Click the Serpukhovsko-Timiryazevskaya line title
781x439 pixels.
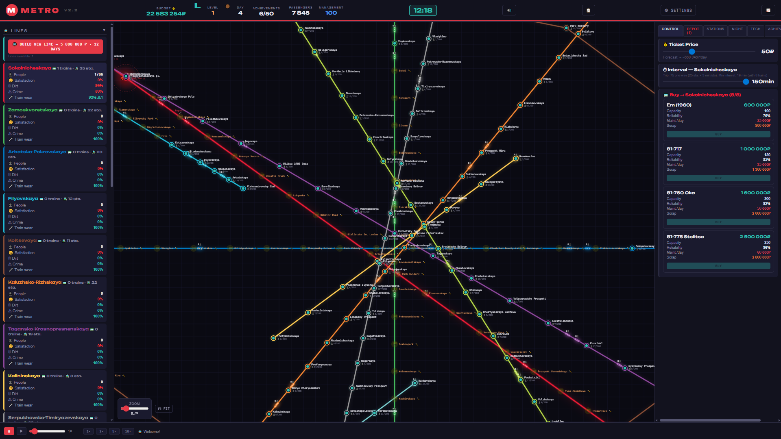48,417
